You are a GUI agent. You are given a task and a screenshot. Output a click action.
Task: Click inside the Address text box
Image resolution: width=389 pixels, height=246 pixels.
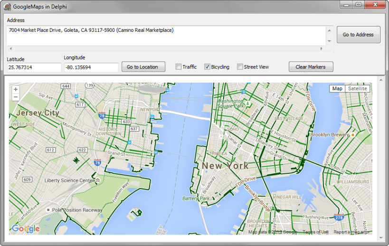point(166,36)
